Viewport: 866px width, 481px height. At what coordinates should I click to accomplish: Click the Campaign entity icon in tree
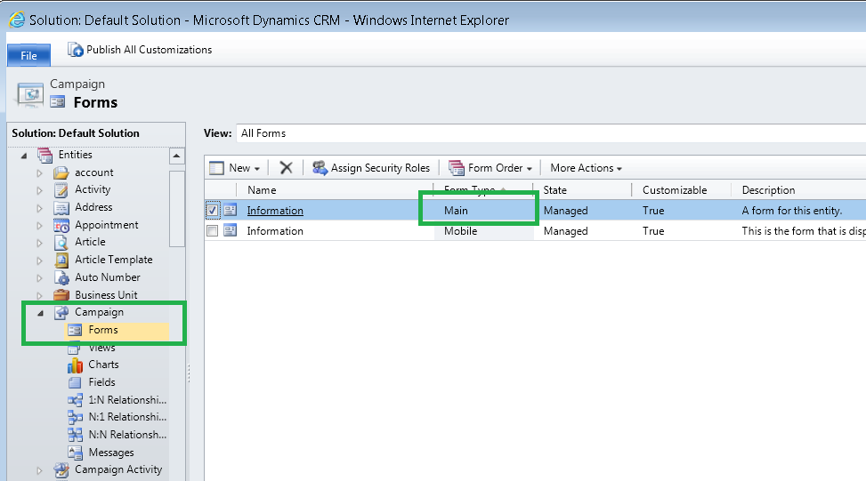tap(61, 312)
